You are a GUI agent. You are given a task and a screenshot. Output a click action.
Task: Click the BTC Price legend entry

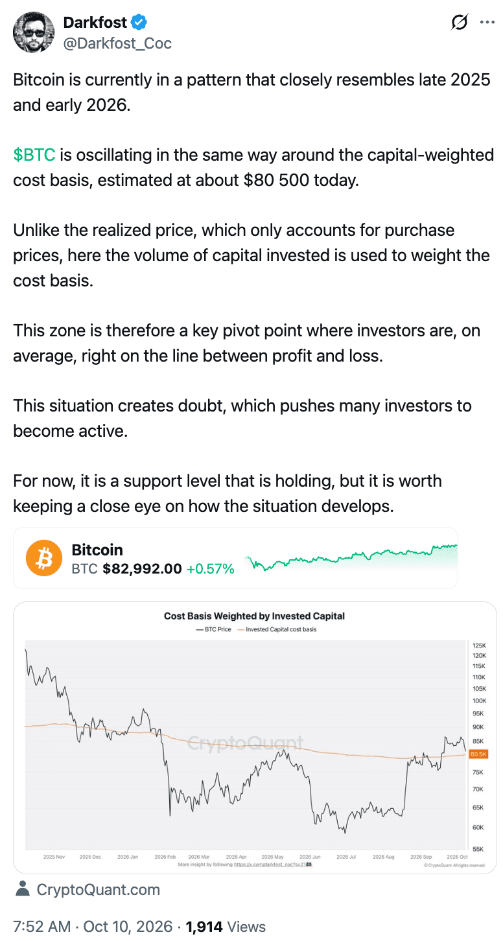[x=213, y=629]
